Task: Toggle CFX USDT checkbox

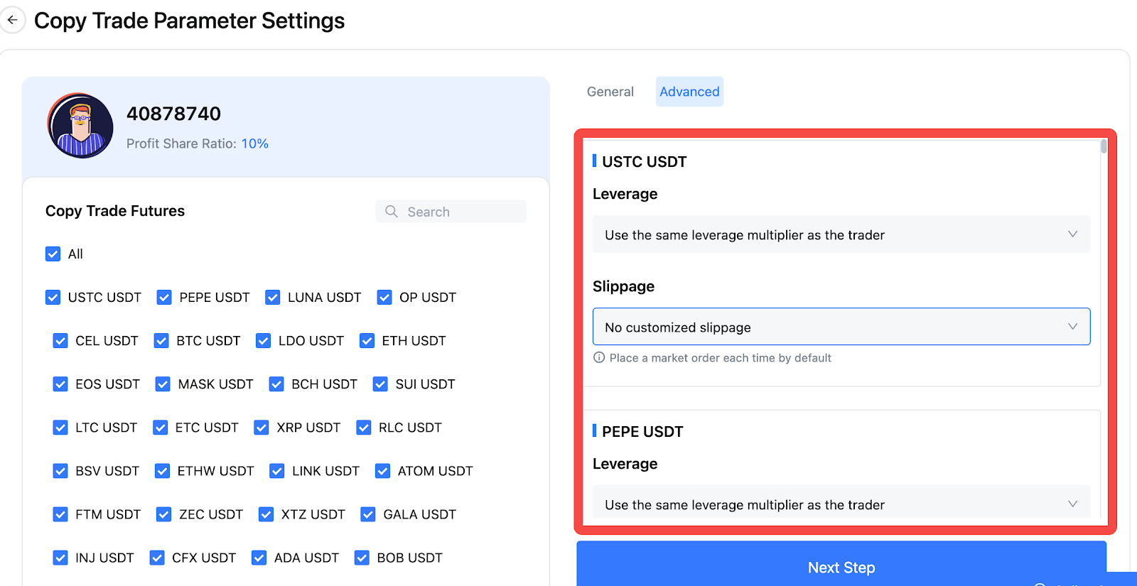Action: pyautogui.click(x=157, y=558)
